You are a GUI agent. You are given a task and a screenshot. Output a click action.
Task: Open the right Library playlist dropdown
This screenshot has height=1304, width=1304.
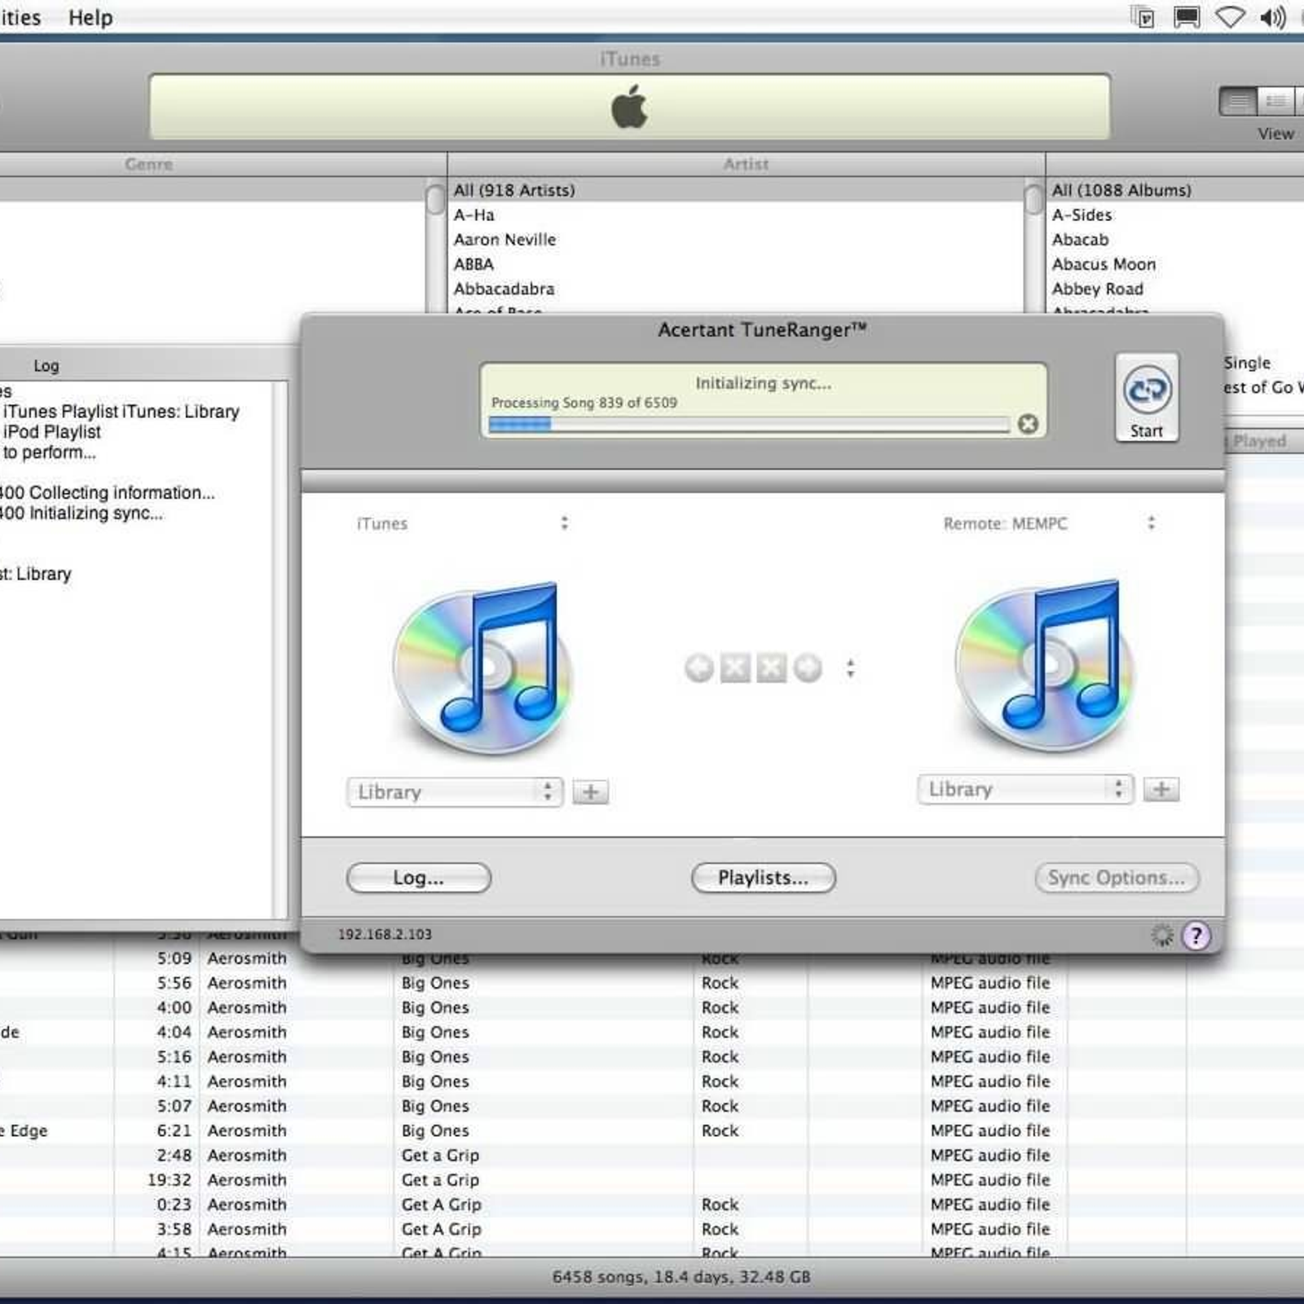[x=1025, y=789]
